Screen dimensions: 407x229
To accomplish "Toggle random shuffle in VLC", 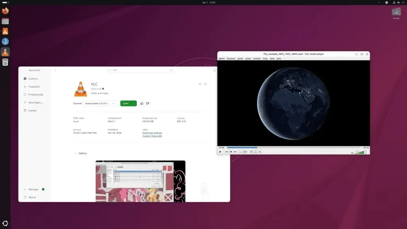I will [x=260, y=151].
